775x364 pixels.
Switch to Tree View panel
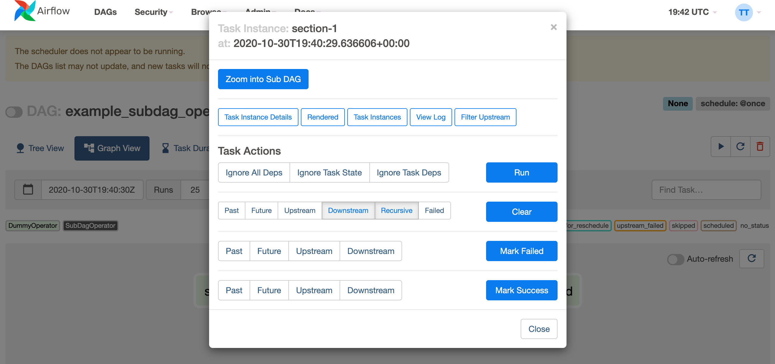pyautogui.click(x=40, y=148)
